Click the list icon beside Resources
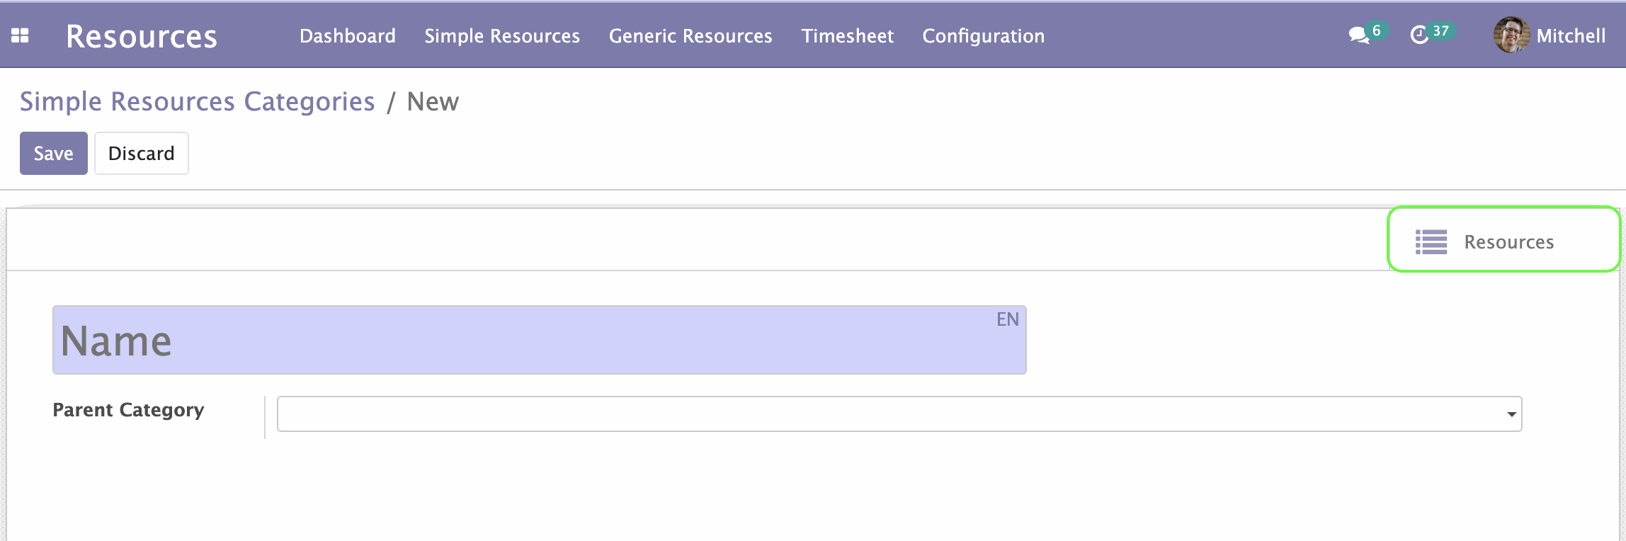The height and width of the screenshot is (541, 1626). pos(1431,242)
